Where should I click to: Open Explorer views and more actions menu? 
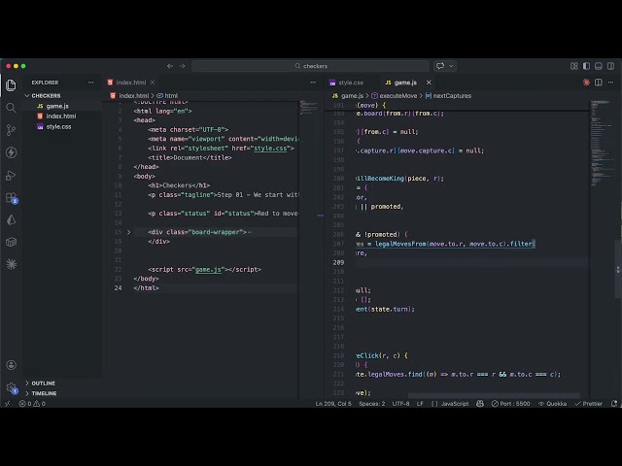coord(90,83)
